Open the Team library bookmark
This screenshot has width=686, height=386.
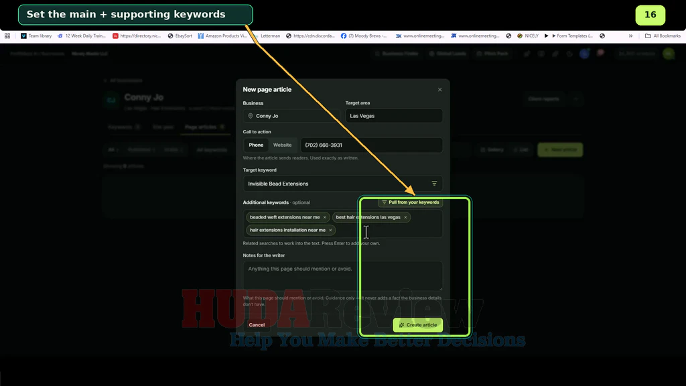pyautogui.click(x=36, y=36)
